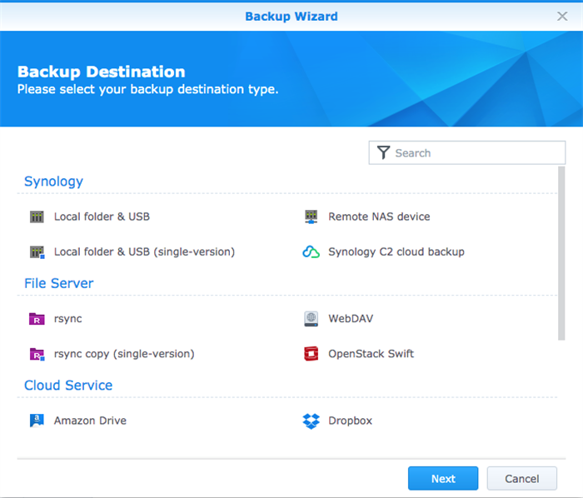Click the Synology section heading

[x=53, y=182]
